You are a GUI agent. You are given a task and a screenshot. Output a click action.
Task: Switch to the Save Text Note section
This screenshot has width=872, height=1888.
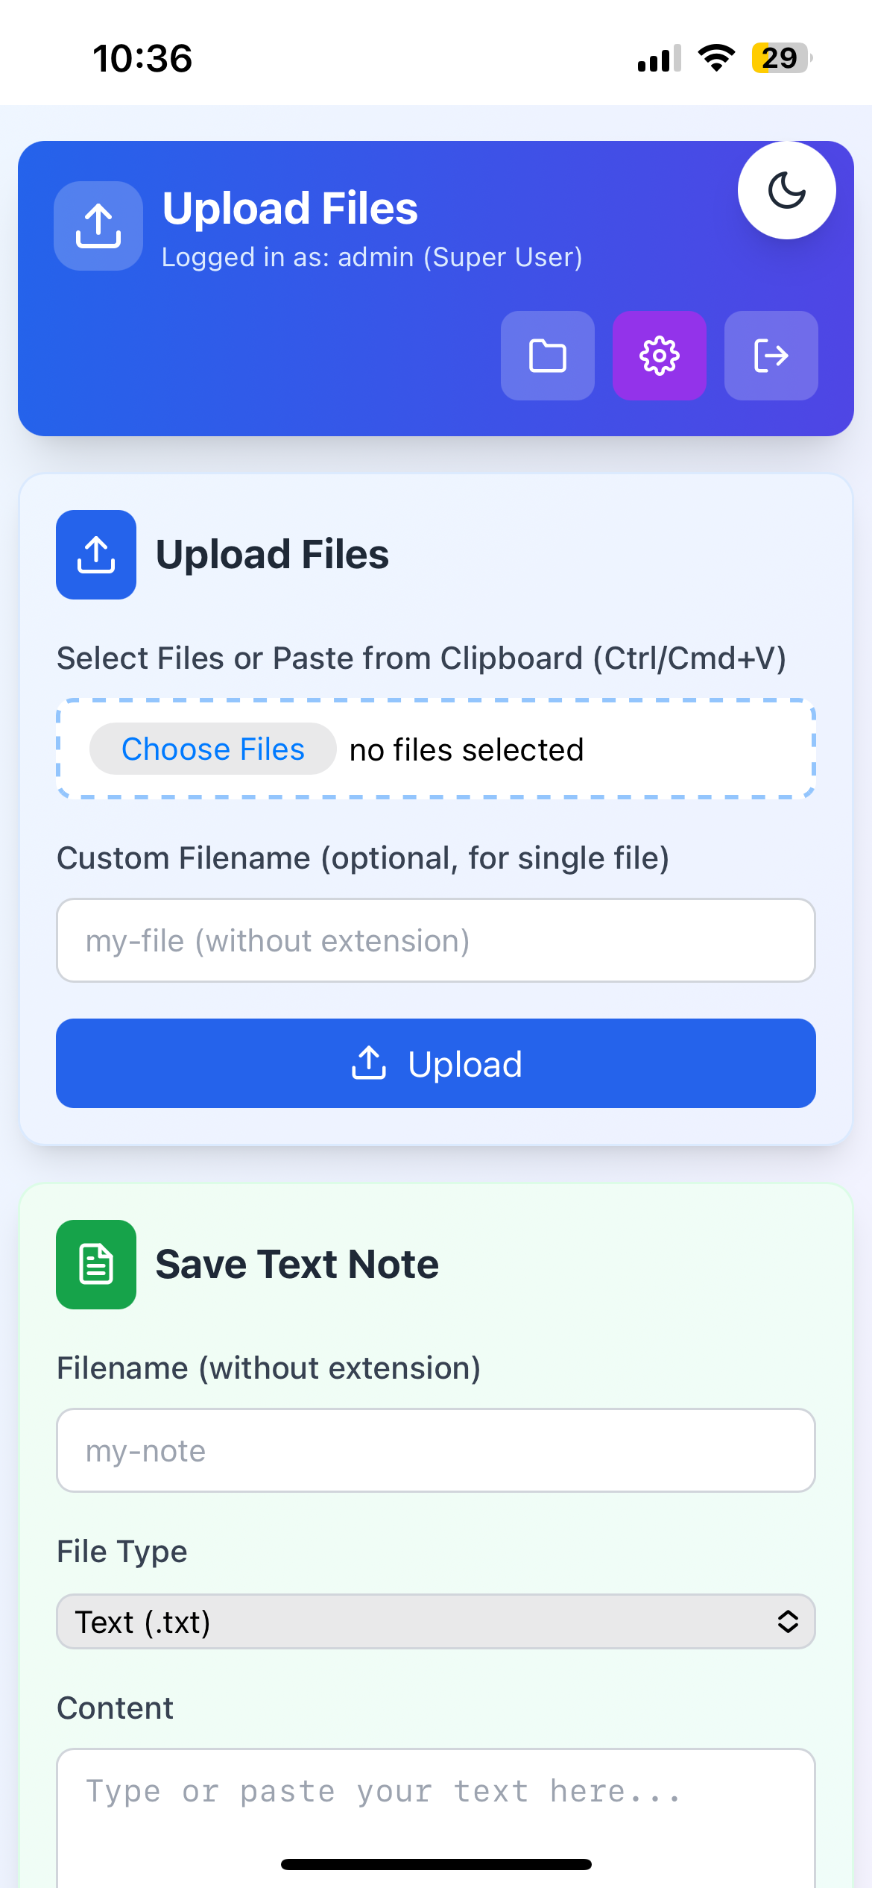296,1263
